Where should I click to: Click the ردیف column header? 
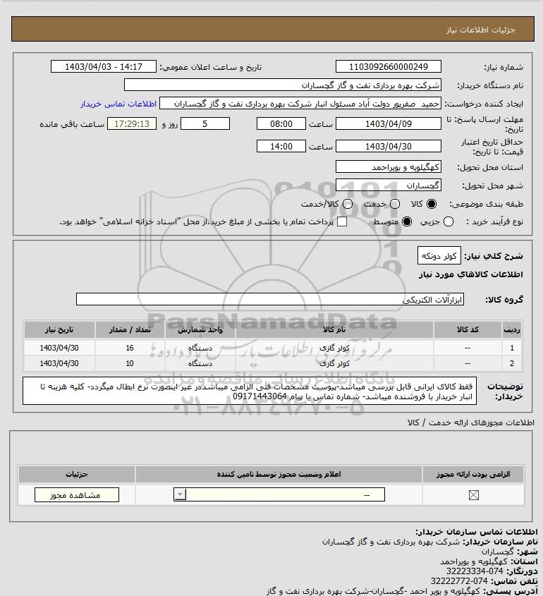click(x=512, y=329)
